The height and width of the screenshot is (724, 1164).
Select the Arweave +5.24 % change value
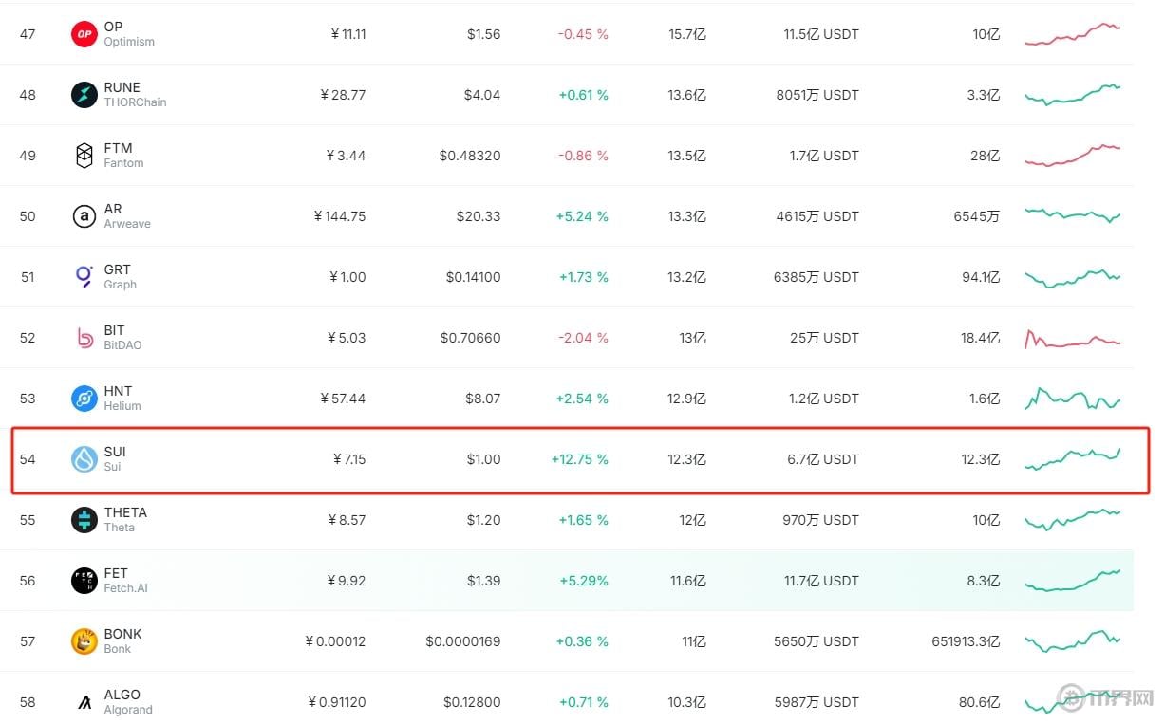[582, 216]
